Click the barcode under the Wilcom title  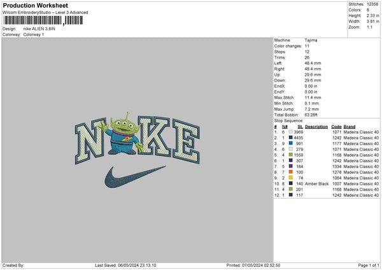pyautogui.click(x=43, y=20)
